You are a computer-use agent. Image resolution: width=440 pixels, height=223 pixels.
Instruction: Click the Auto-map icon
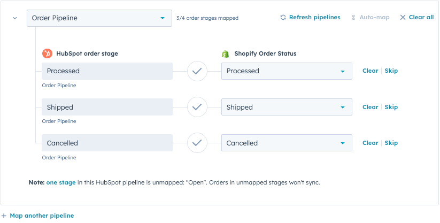[353, 18]
